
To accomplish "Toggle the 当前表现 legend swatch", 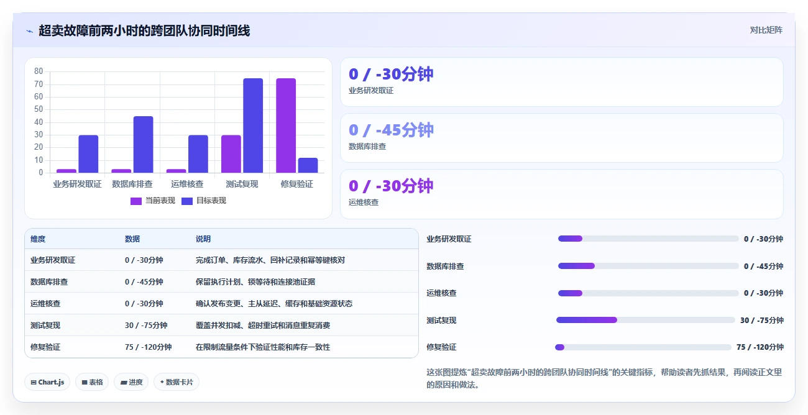I will [136, 201].
